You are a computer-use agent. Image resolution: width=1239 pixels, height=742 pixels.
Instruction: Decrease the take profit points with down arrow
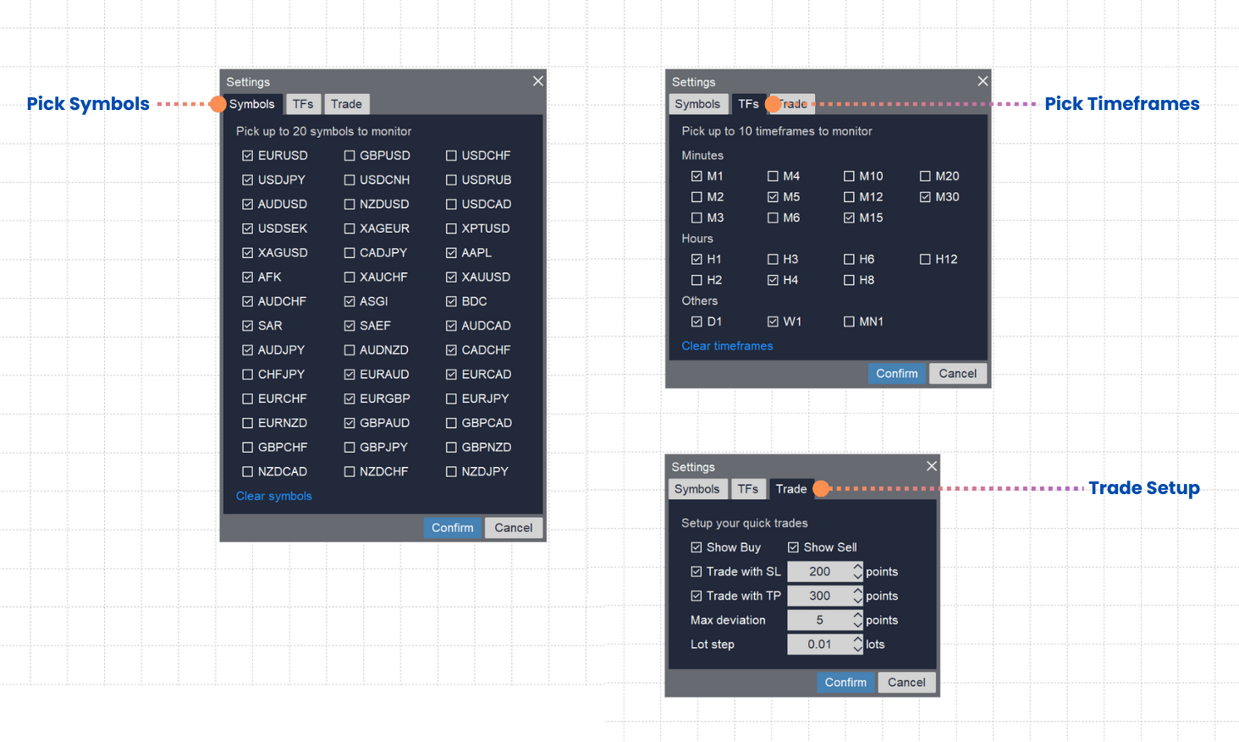(858, 601)
